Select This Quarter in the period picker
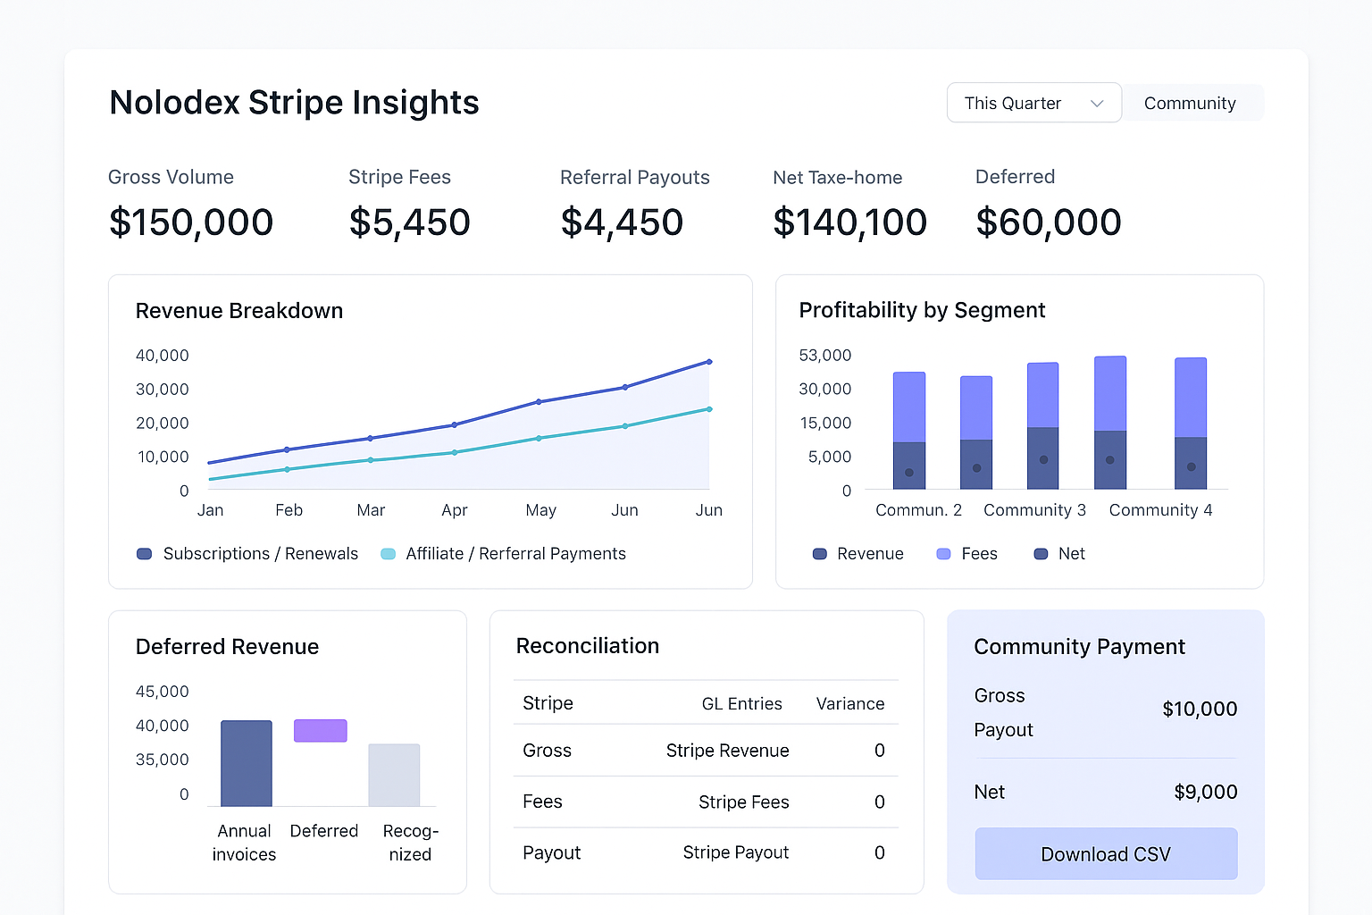Viewport: 1372px width, 915px height. point(1012,102)
